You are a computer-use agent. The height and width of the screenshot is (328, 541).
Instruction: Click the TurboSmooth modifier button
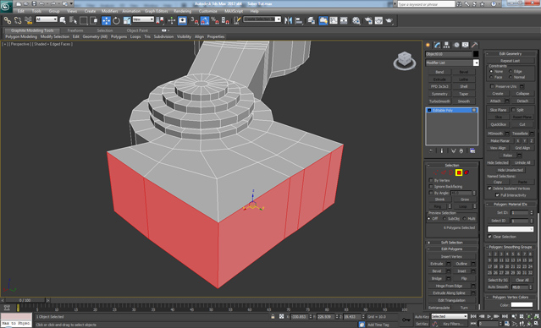pos(439,101)
